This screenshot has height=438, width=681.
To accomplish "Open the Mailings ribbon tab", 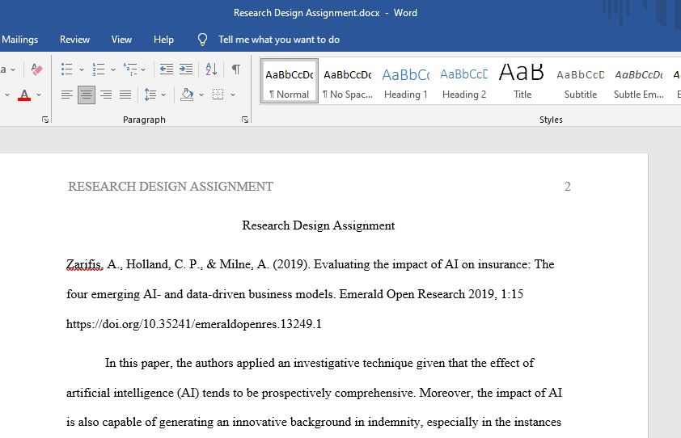I will point(19,40).
